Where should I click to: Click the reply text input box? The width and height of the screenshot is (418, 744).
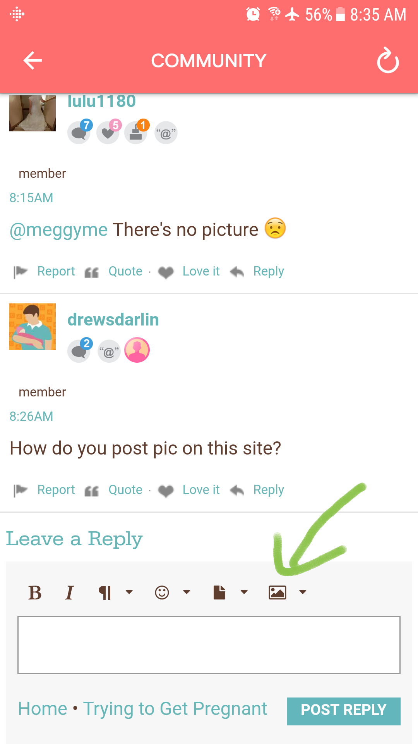(x=209, y=645)
